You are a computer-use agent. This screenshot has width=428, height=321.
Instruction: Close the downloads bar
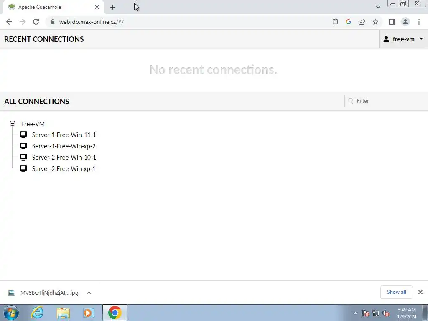pos(420,292)
